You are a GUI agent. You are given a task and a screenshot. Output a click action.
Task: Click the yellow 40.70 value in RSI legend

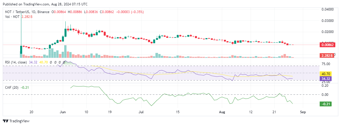tap(43, 62)
